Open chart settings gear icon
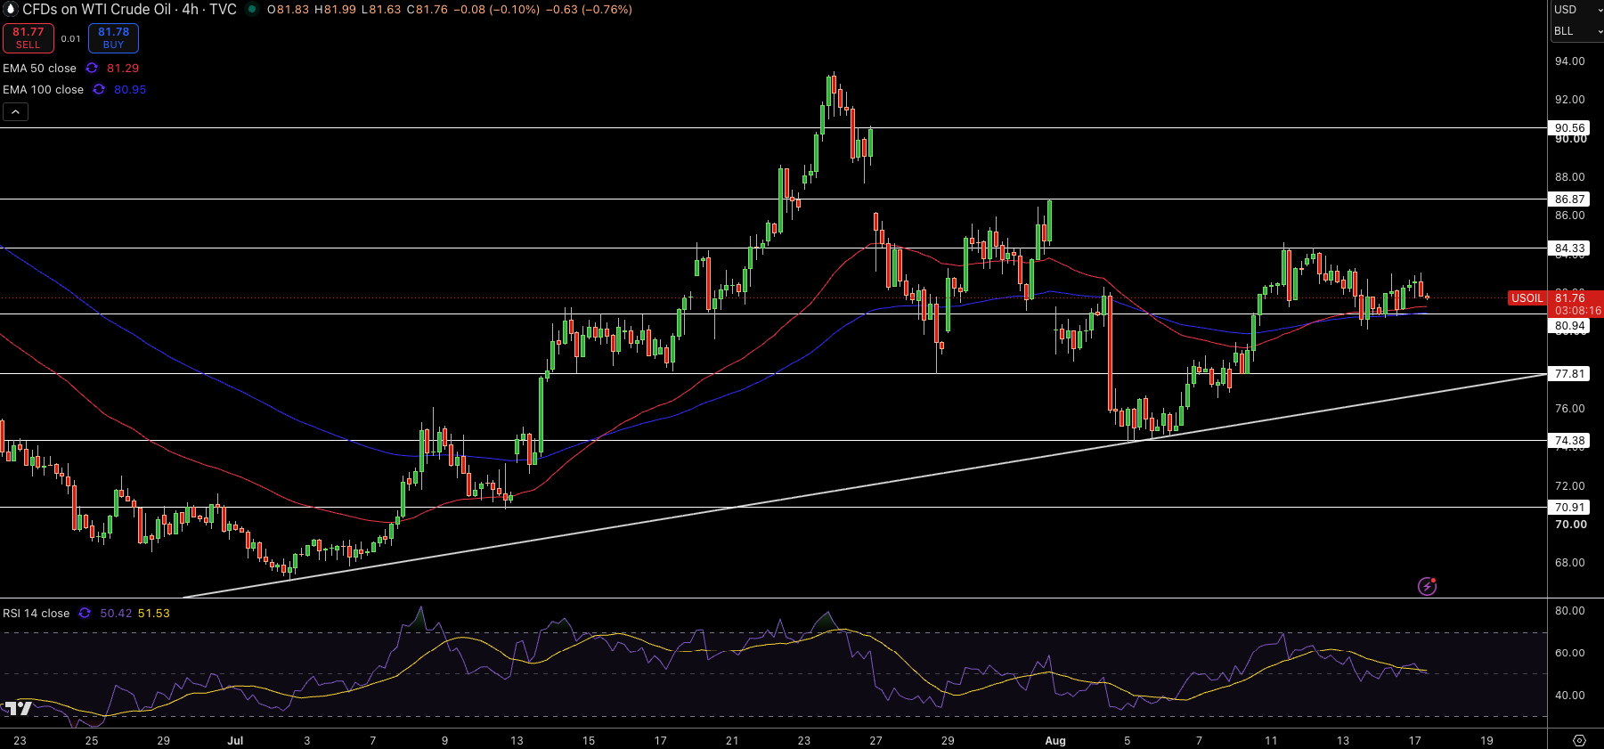 1579,740
